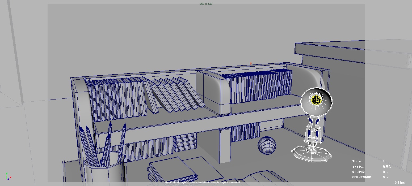
Task: Click the GPU メモリ制限 HUD label
Action: click(362, 177)
